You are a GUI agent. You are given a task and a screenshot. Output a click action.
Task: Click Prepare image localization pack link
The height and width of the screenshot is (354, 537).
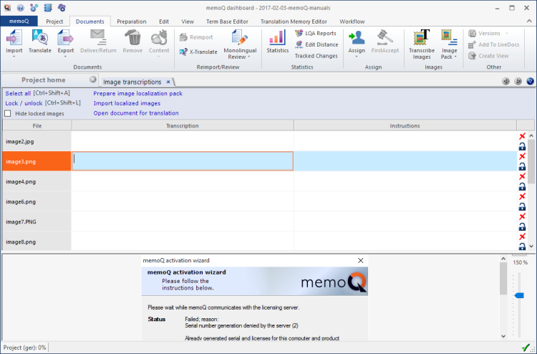pyautogui.click(x=137, y=93)
